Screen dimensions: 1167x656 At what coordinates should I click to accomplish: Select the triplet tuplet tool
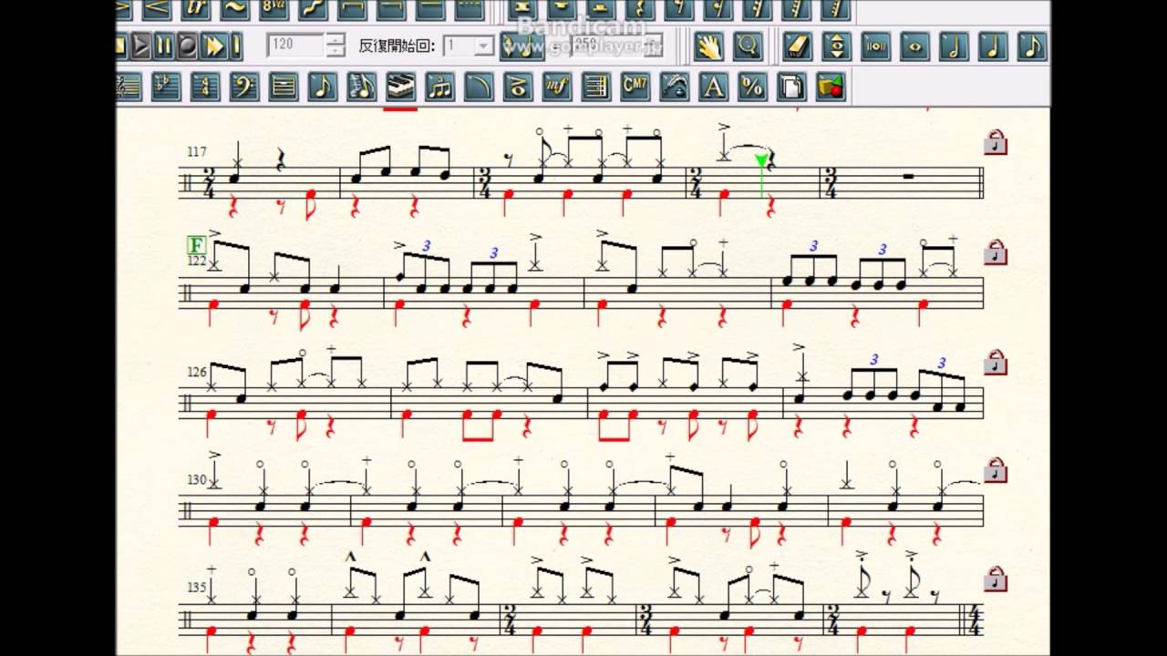(440, 87)
